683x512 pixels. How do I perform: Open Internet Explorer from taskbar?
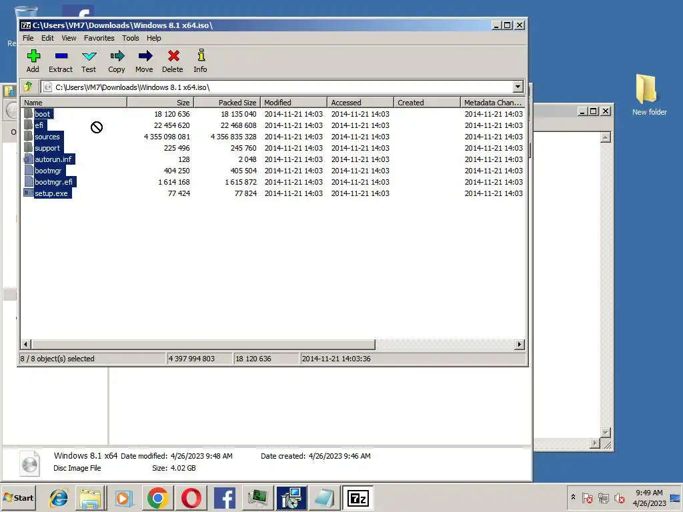59,498
